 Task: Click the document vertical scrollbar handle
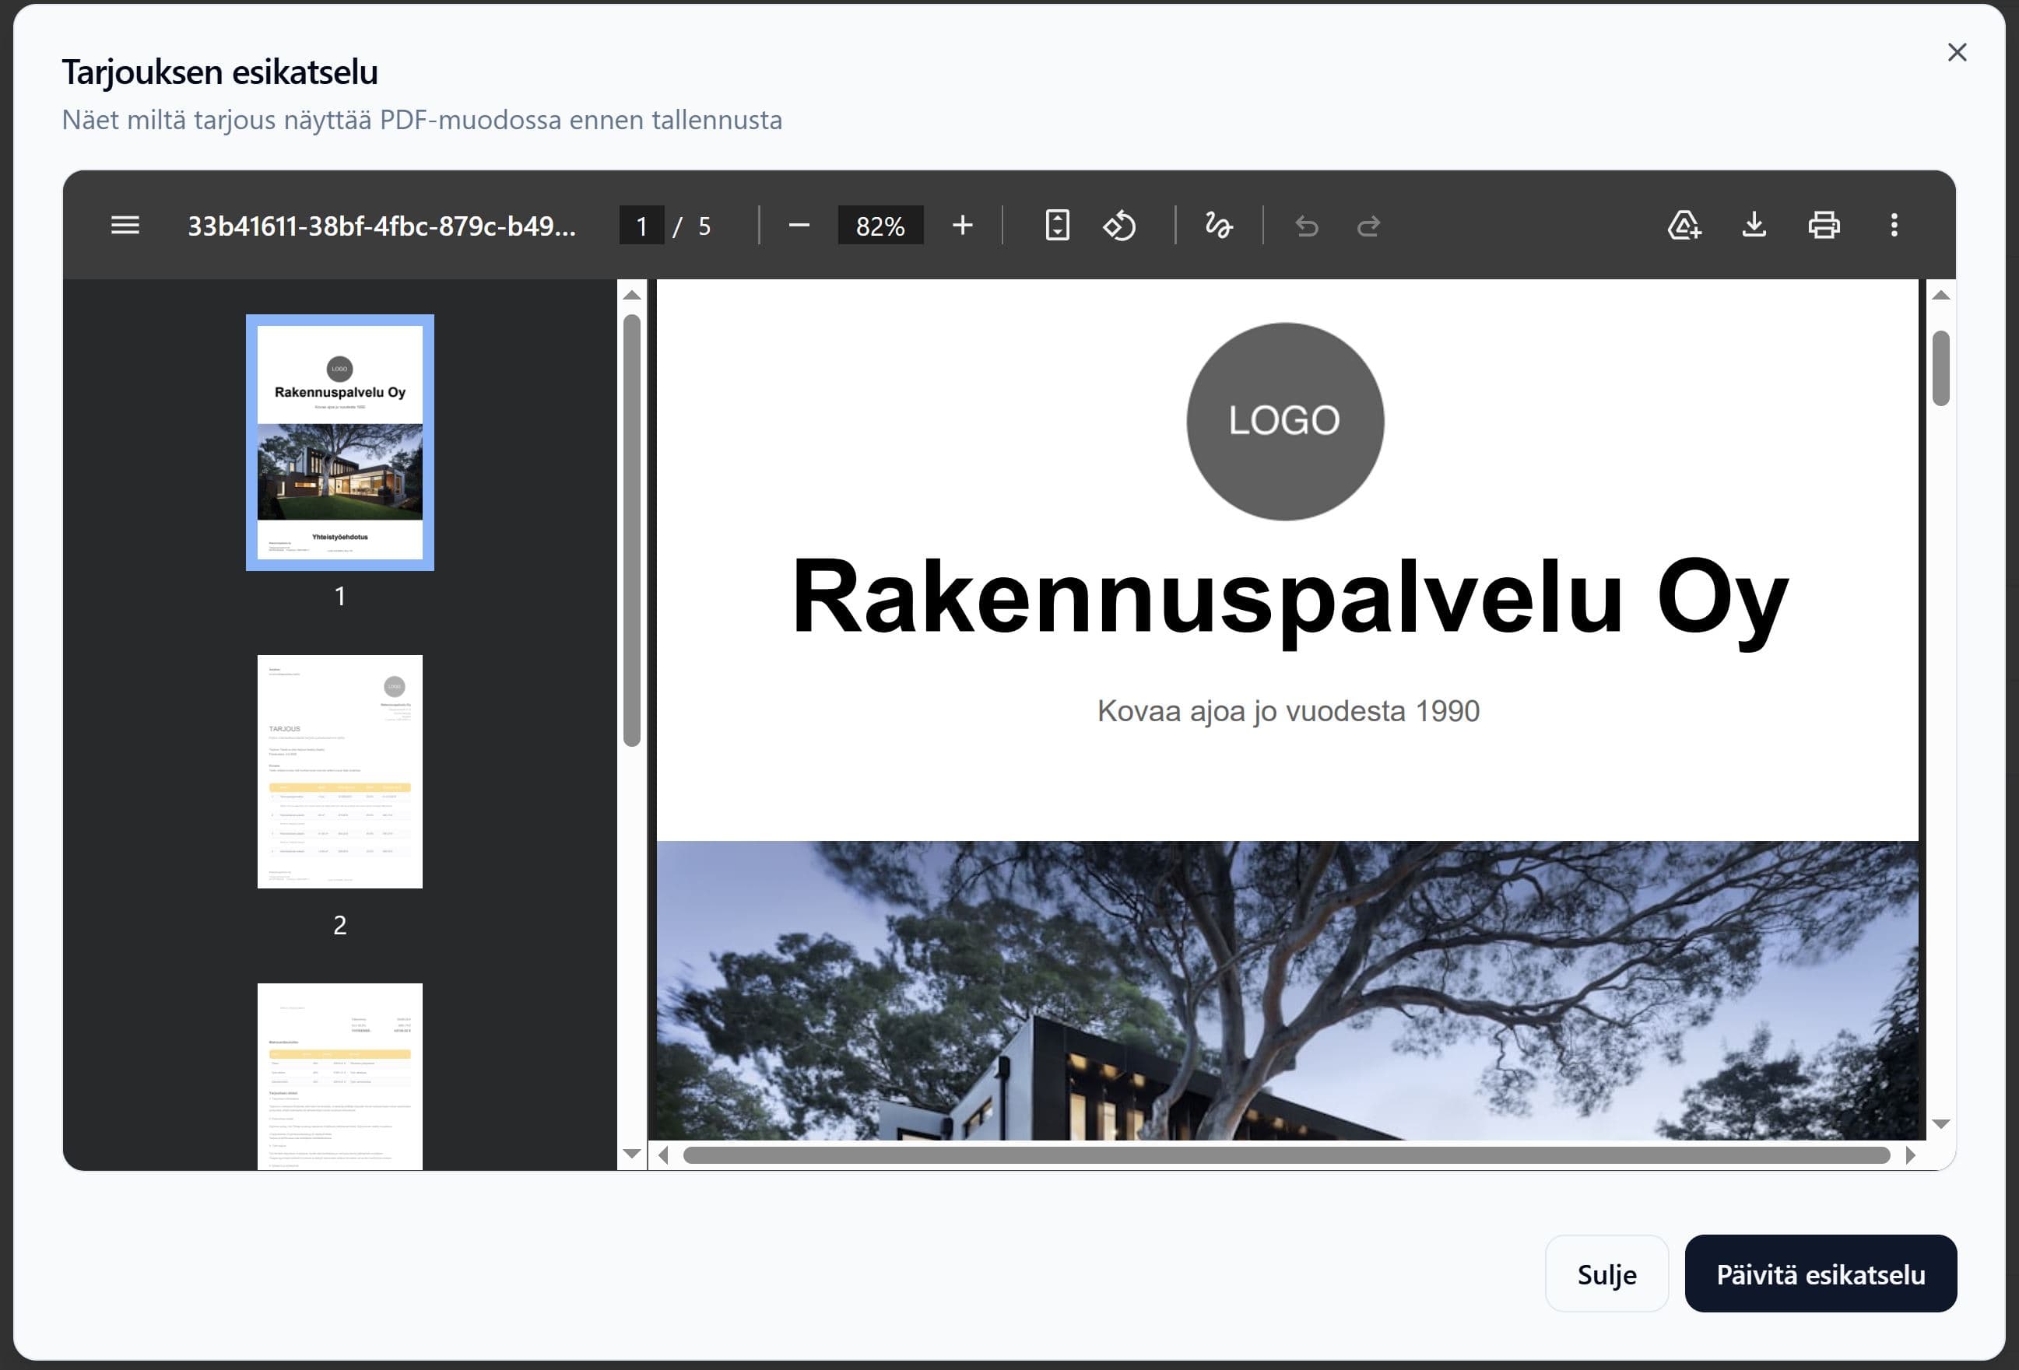pos(1941,367)
